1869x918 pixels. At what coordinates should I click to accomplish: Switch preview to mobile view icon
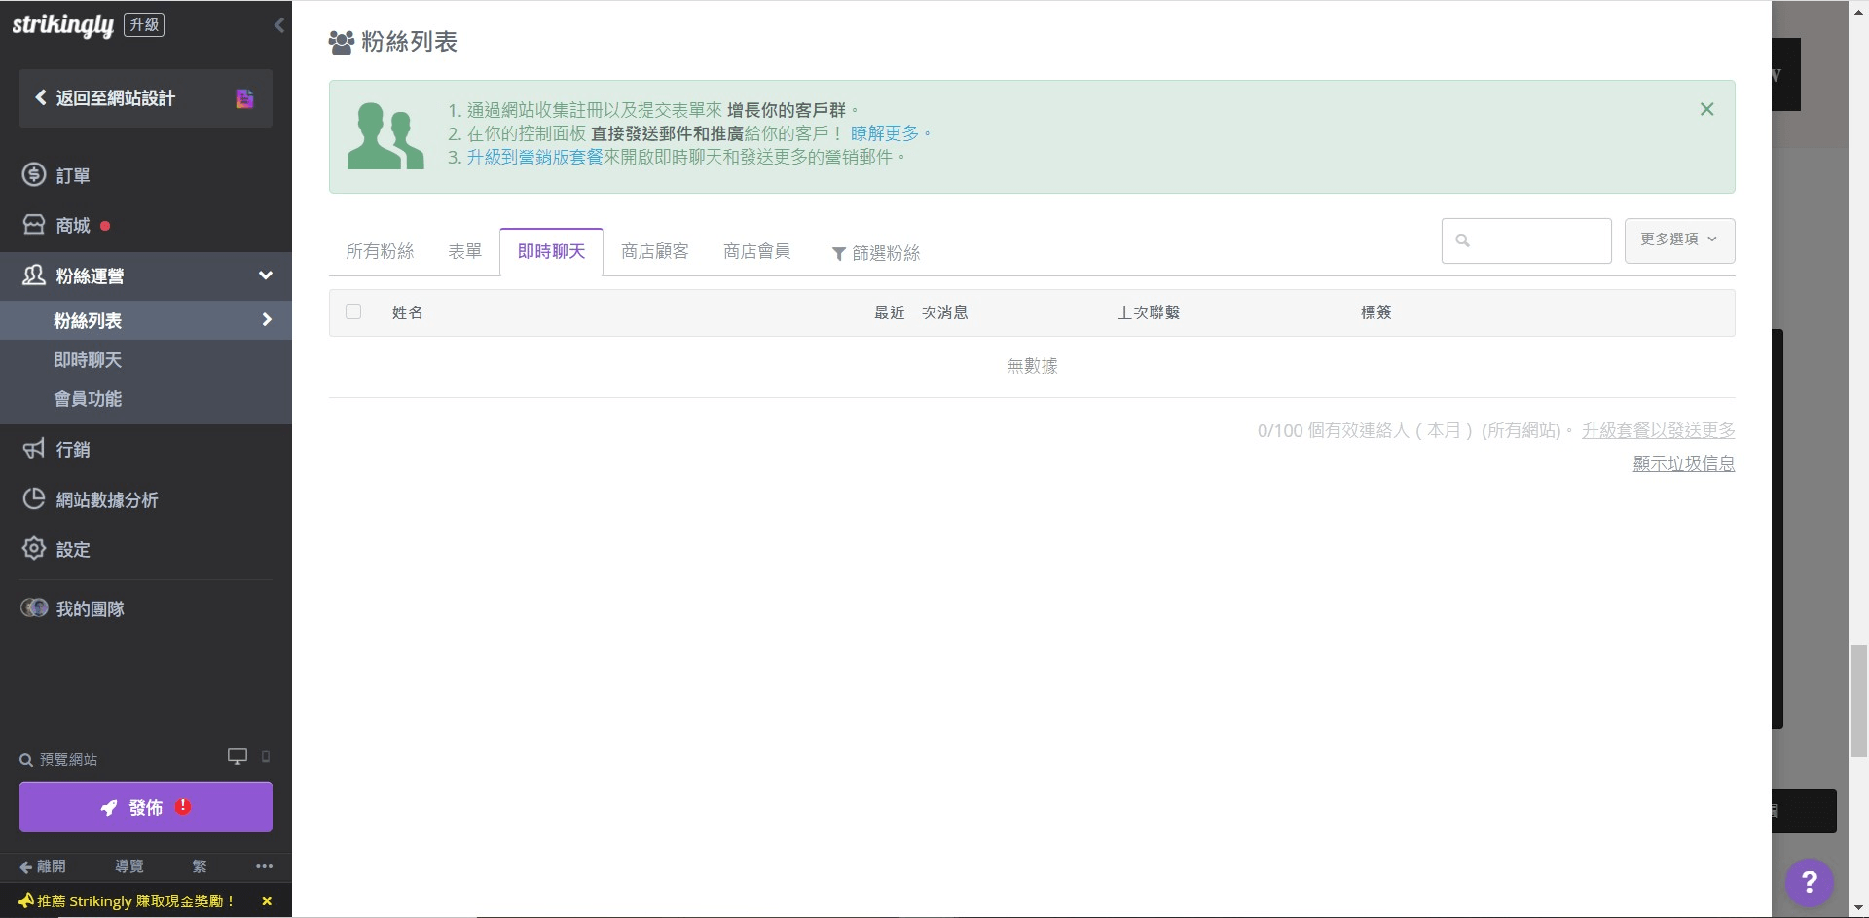[x=266, y=757]
